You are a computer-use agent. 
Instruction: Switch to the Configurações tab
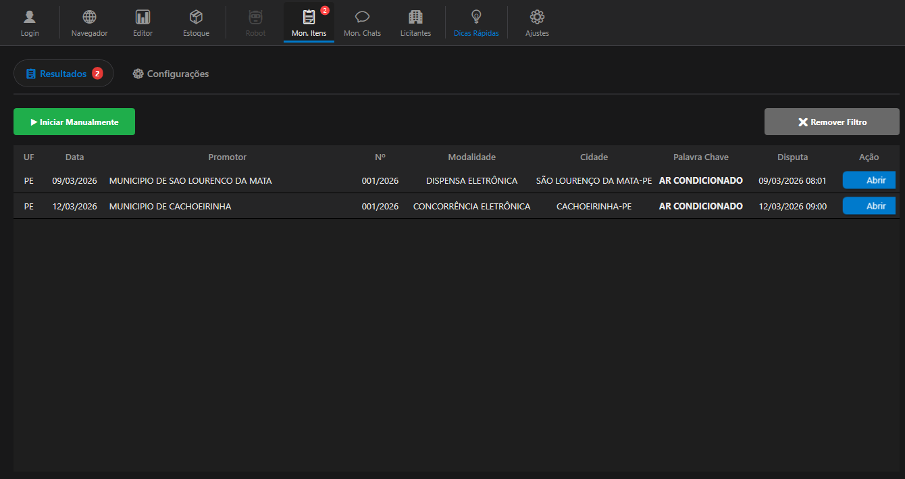[x=171, y=74]
